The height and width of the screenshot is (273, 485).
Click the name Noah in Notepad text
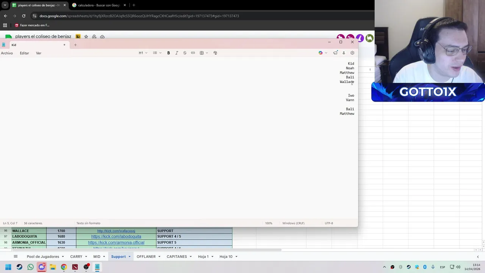click(x=350, y=68)
